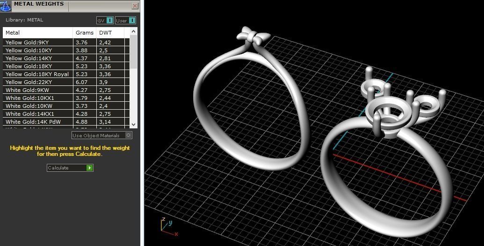Click the 6.07 grams value
Image resolution: width=484 pixels, height=246 pixels.
click(81, 82)
